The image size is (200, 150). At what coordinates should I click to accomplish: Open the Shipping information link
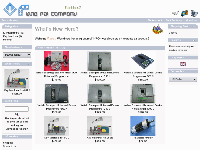click(8, 143)
